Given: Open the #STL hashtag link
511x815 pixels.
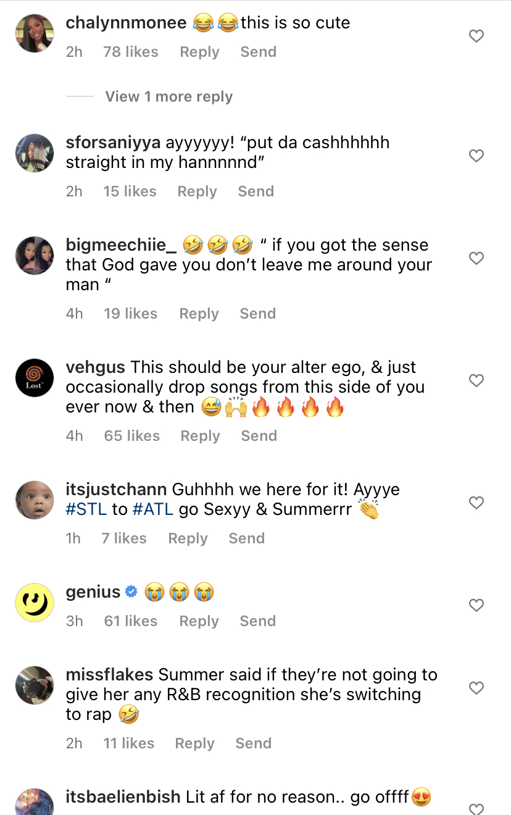Looking at the screenshot, I should tap(86, 511).
